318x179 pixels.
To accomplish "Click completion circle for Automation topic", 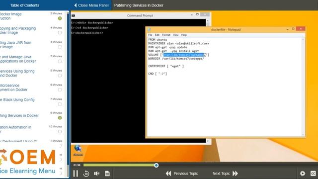I will 60,132.
